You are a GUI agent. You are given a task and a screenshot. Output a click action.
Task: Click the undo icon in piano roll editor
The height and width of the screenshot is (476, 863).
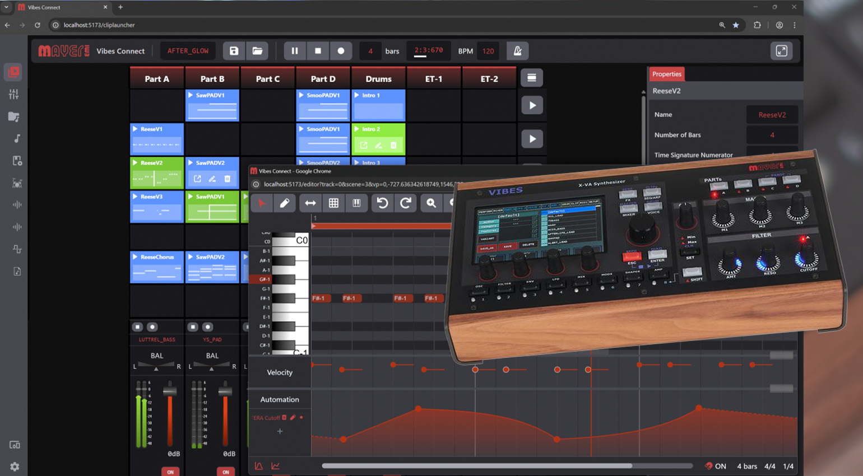pyautogui.click(x=382, y=203)
